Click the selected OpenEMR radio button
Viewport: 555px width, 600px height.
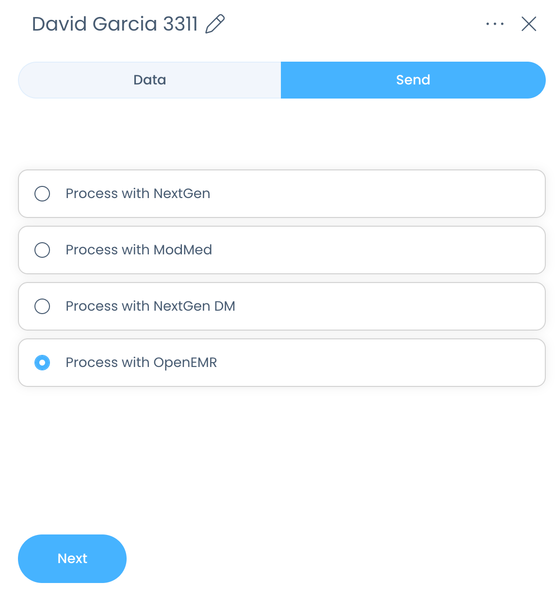pyautogui.click(x=42, y=363)
